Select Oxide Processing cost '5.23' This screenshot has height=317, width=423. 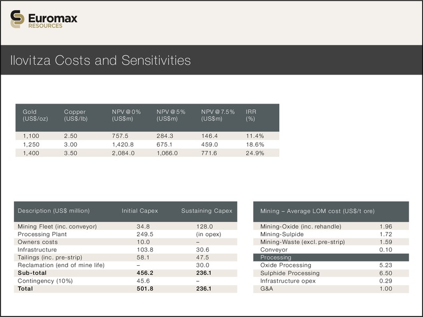(x=386, y=265)
